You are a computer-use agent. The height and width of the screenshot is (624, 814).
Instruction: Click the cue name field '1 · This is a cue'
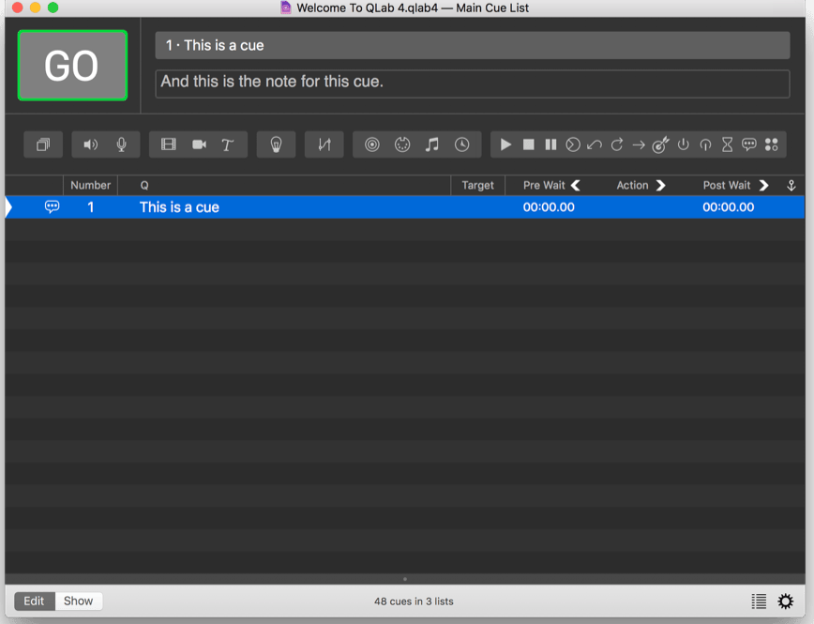(x=473, y=45)
